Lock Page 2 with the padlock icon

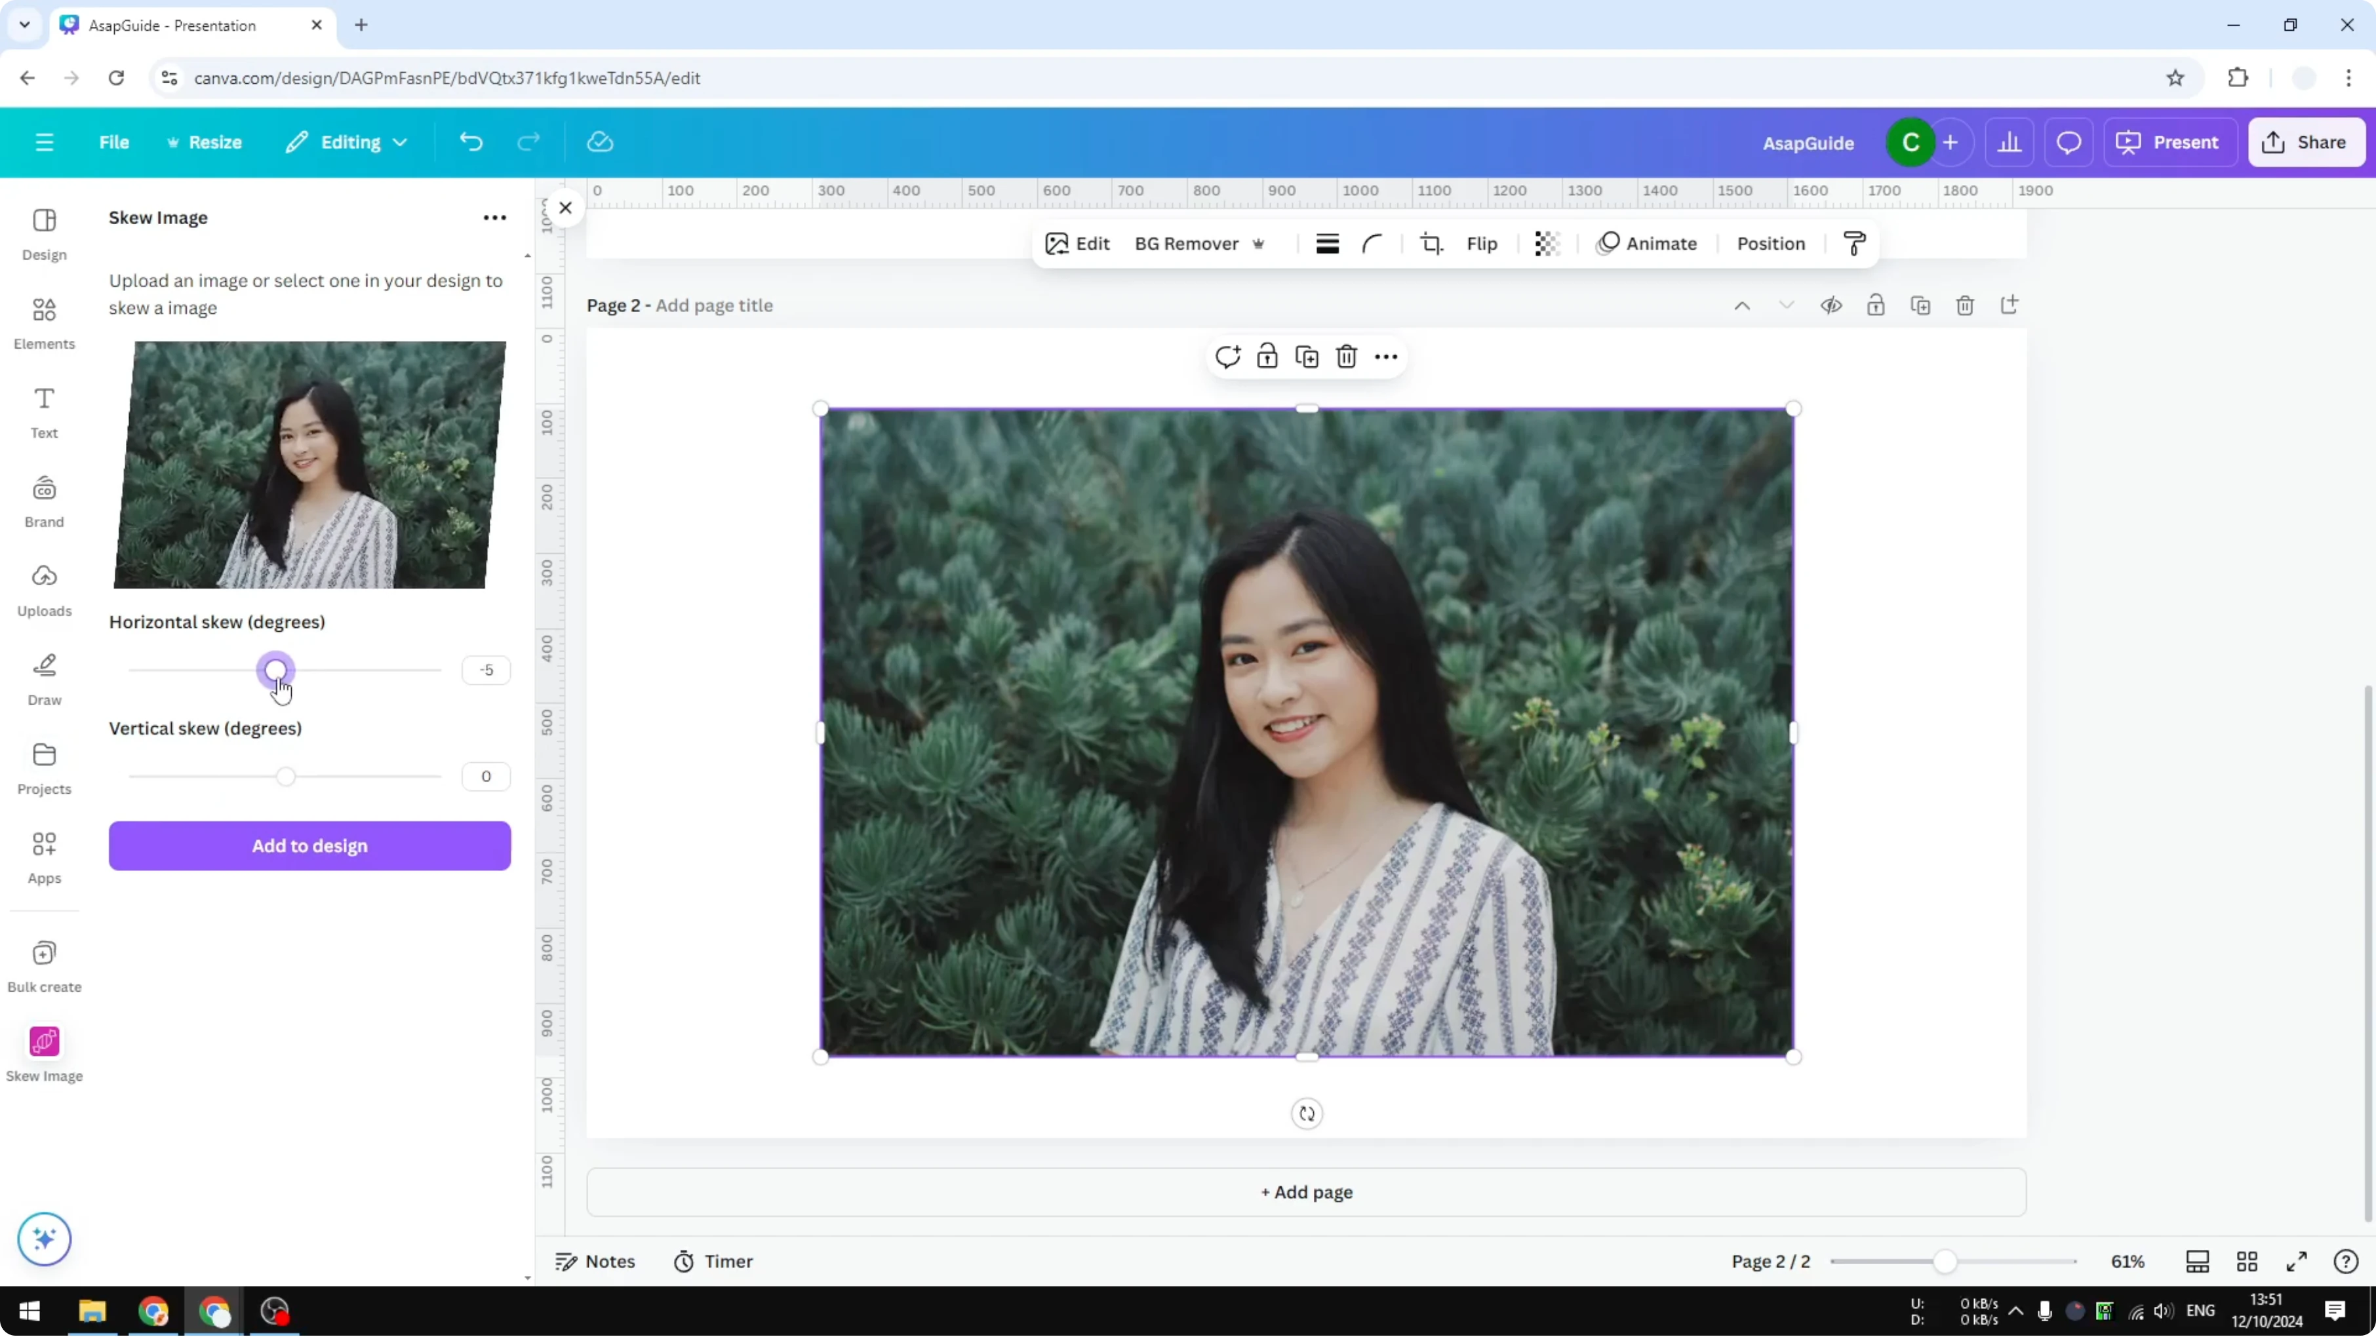tap(1877, 305)
